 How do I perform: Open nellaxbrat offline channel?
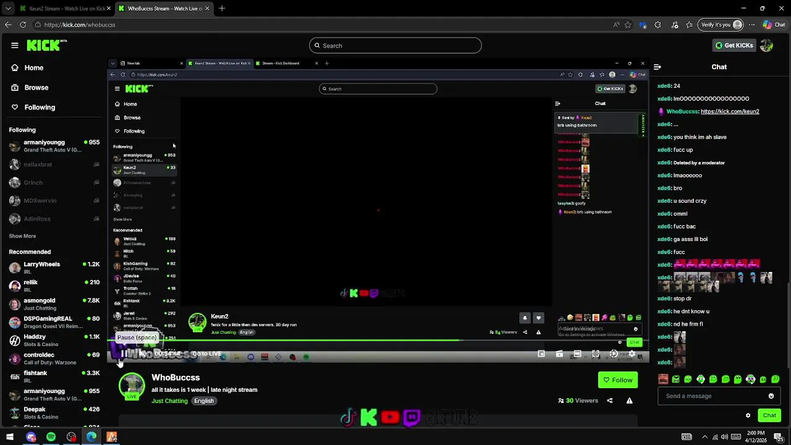tap(54, 164)
